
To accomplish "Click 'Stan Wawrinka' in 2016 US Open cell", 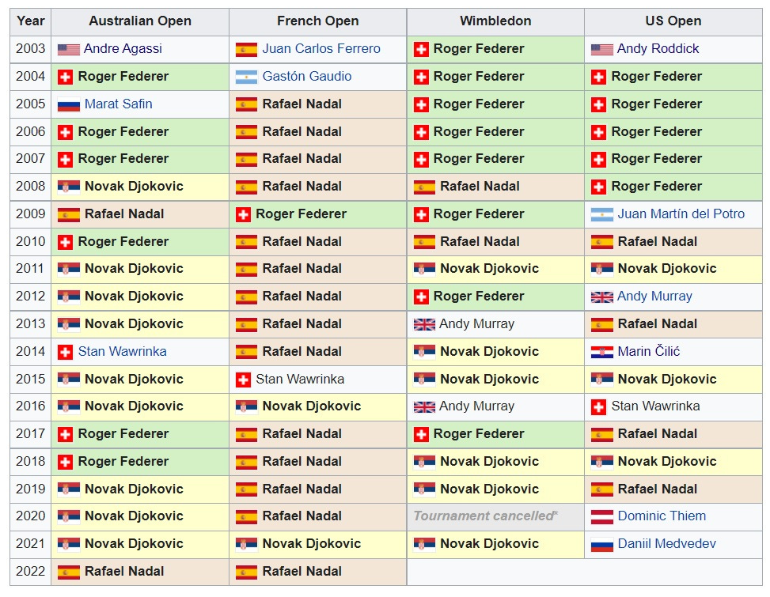I will point(655,406).
